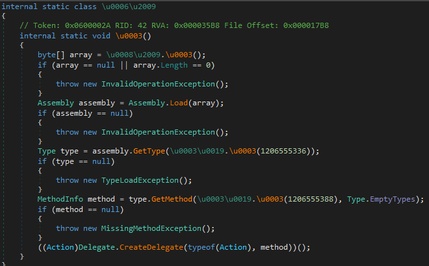Click the method name \u0003 in the void declaration
The width and height of the screenshot is (429, 266).
tap(129, 36)
